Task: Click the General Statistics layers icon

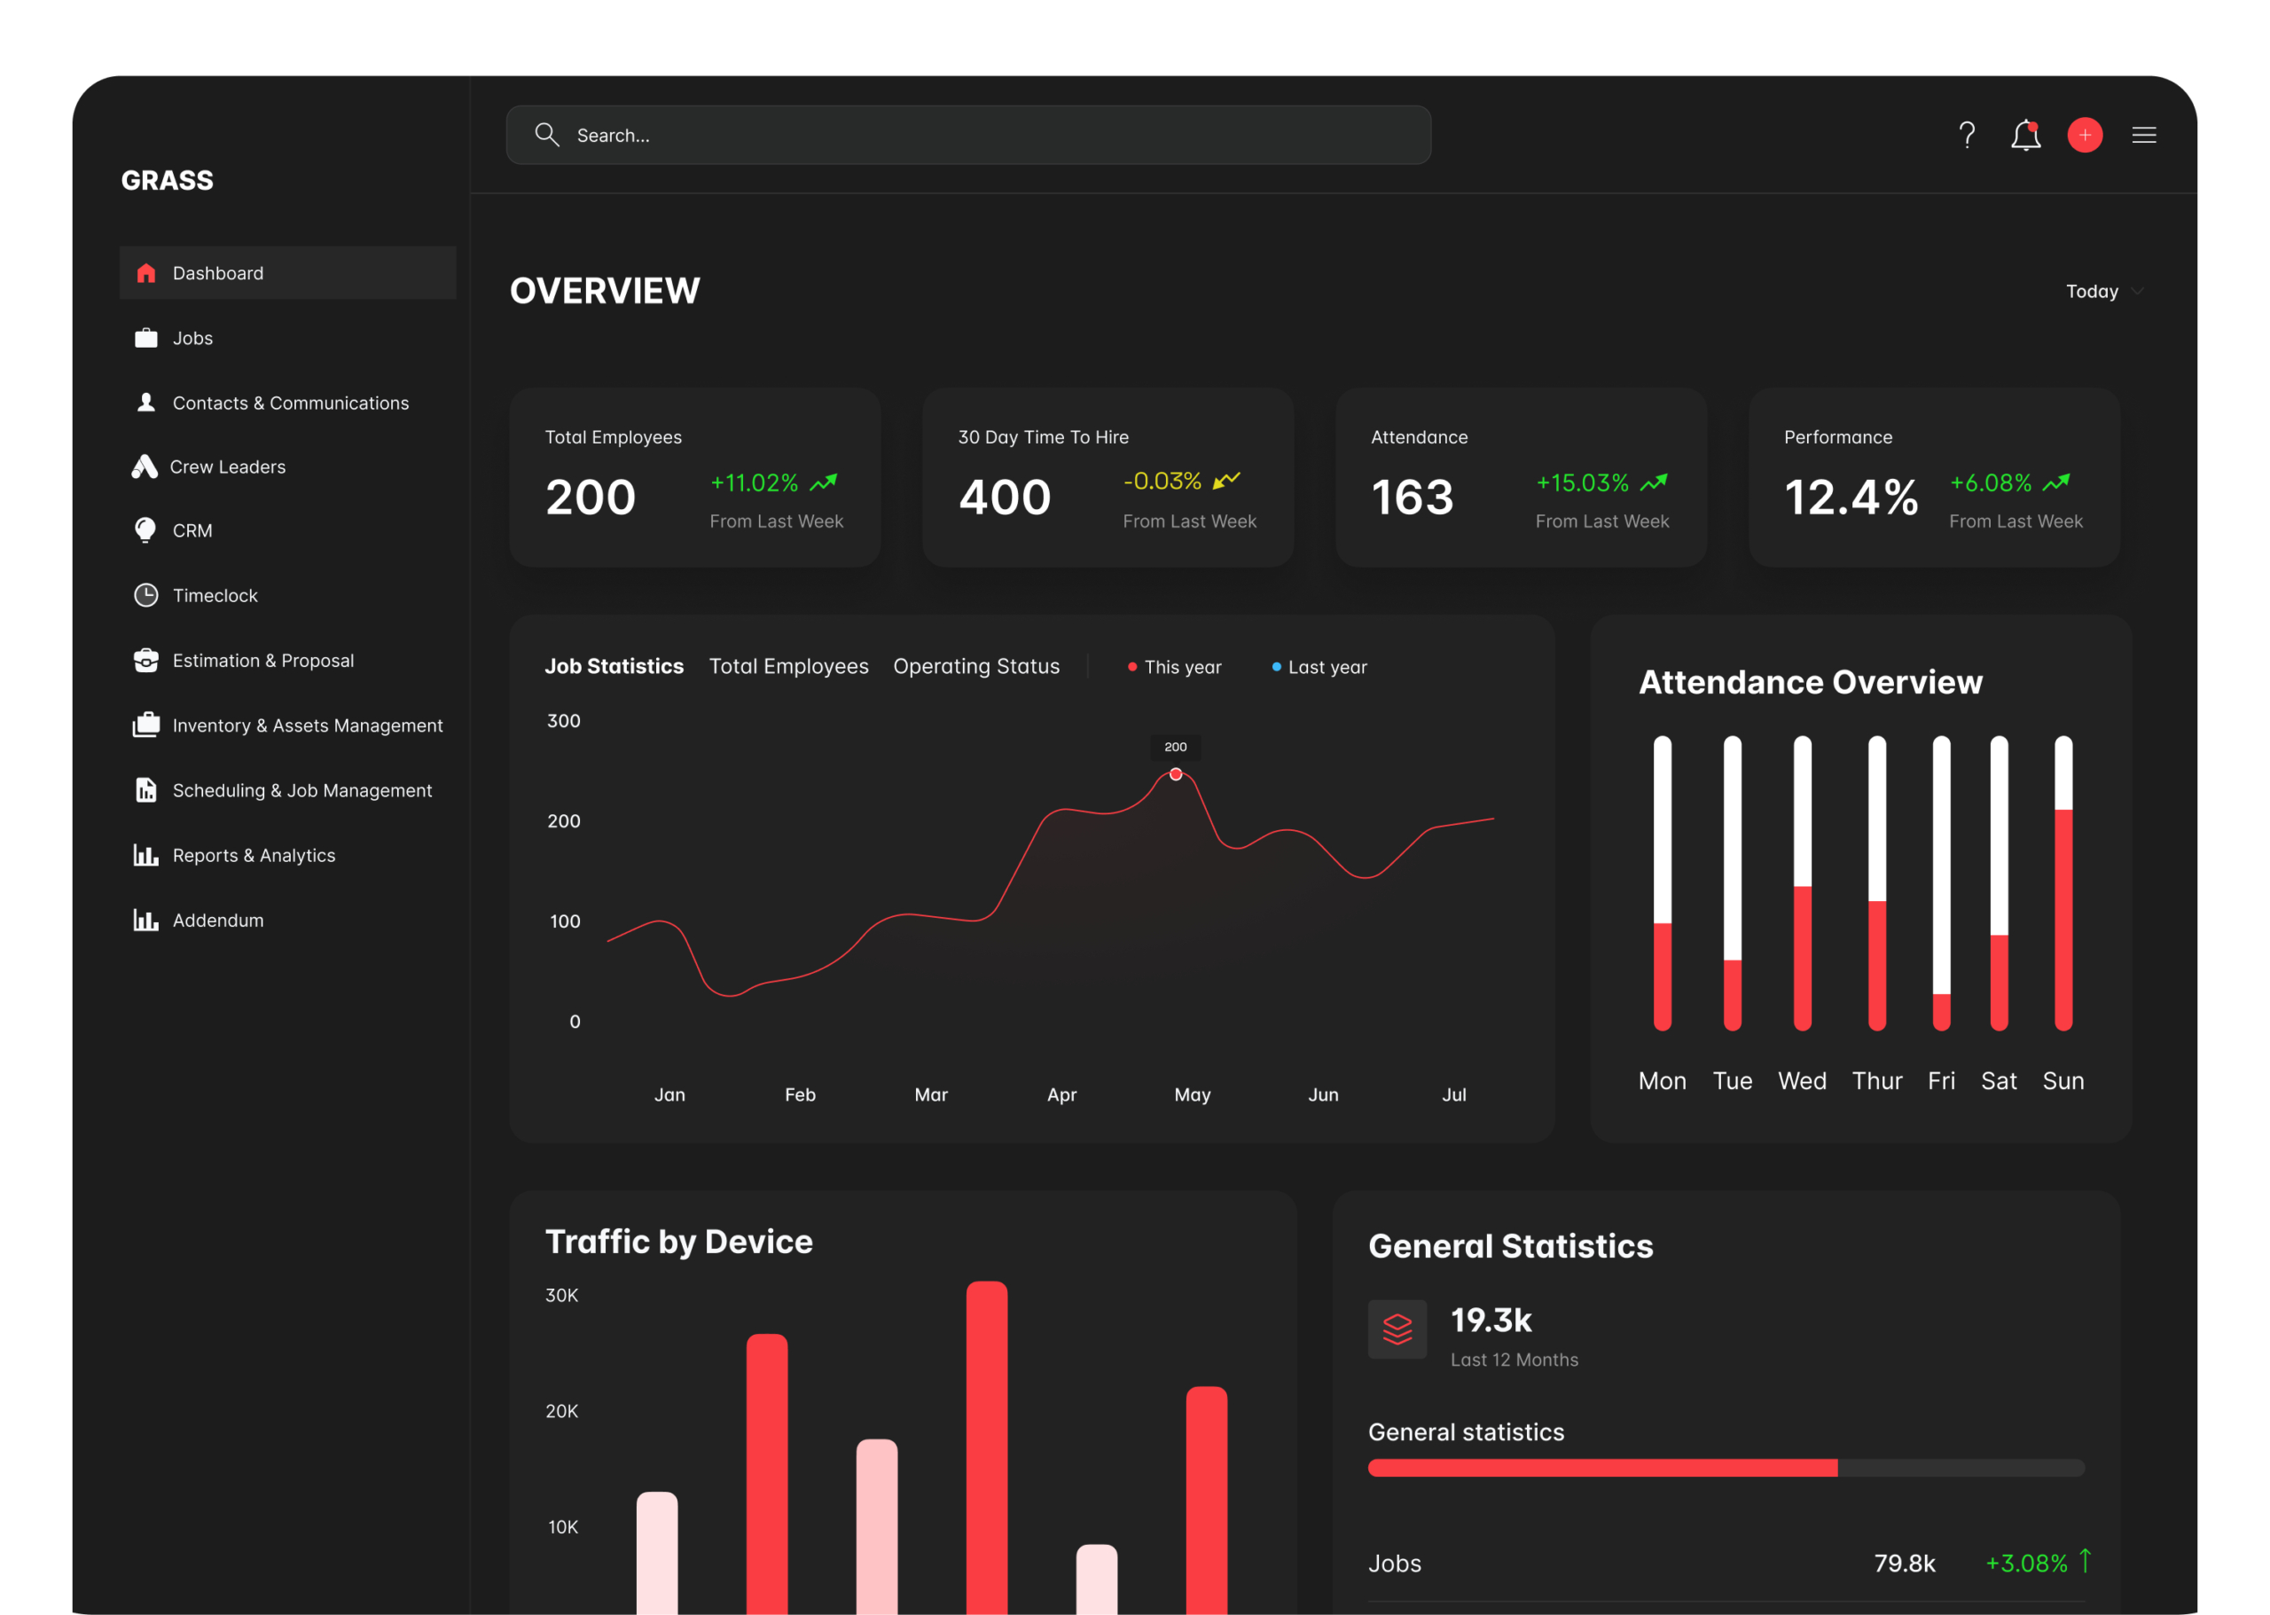Action: pyautogui.click(x=1397, y=1329)
